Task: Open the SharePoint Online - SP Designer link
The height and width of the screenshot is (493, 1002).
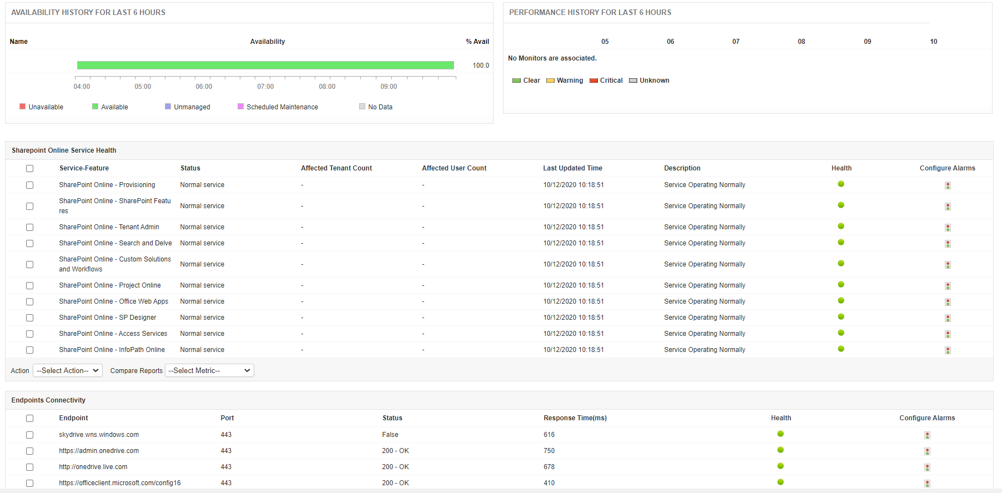Action: 108,318
